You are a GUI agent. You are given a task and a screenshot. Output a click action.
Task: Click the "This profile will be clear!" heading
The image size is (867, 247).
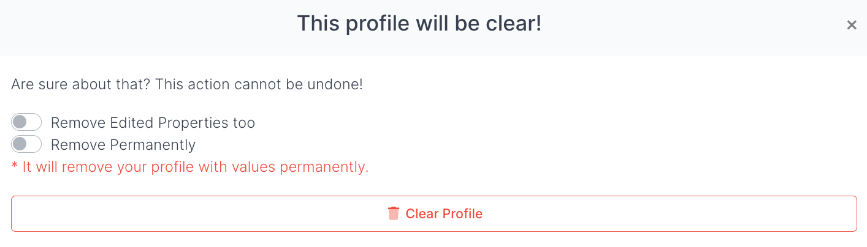pyautogui.click(x=419, y=24)
